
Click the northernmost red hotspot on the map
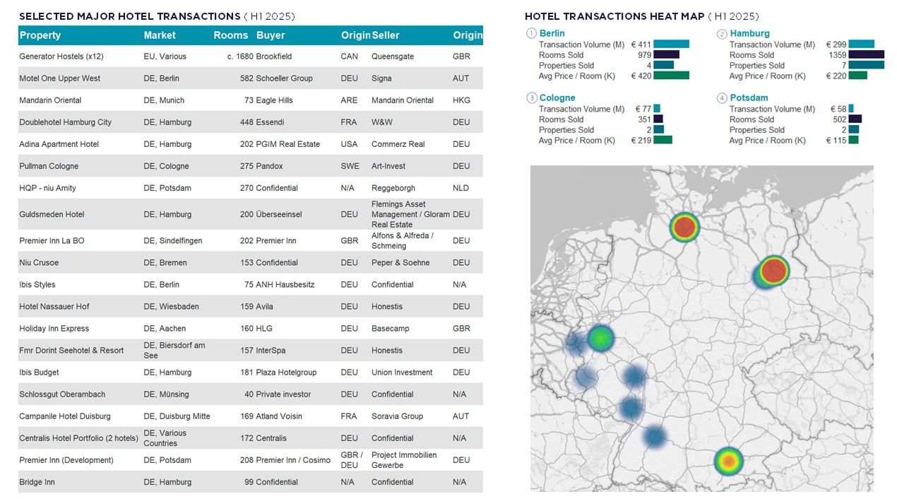coord(684,228)
